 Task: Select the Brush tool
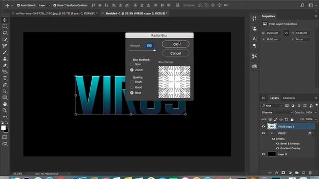[x=4, y=52]
